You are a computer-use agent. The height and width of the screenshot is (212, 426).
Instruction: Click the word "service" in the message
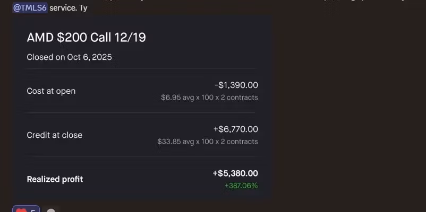click(63, 8)
